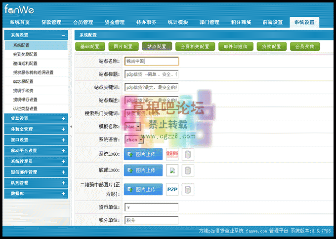Click the 系统LOGO preview thumbnail
Viewport: 336px width, 239px height.
172,154
